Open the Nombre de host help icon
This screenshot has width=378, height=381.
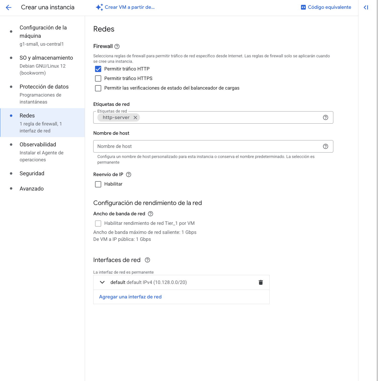[325, 146]
